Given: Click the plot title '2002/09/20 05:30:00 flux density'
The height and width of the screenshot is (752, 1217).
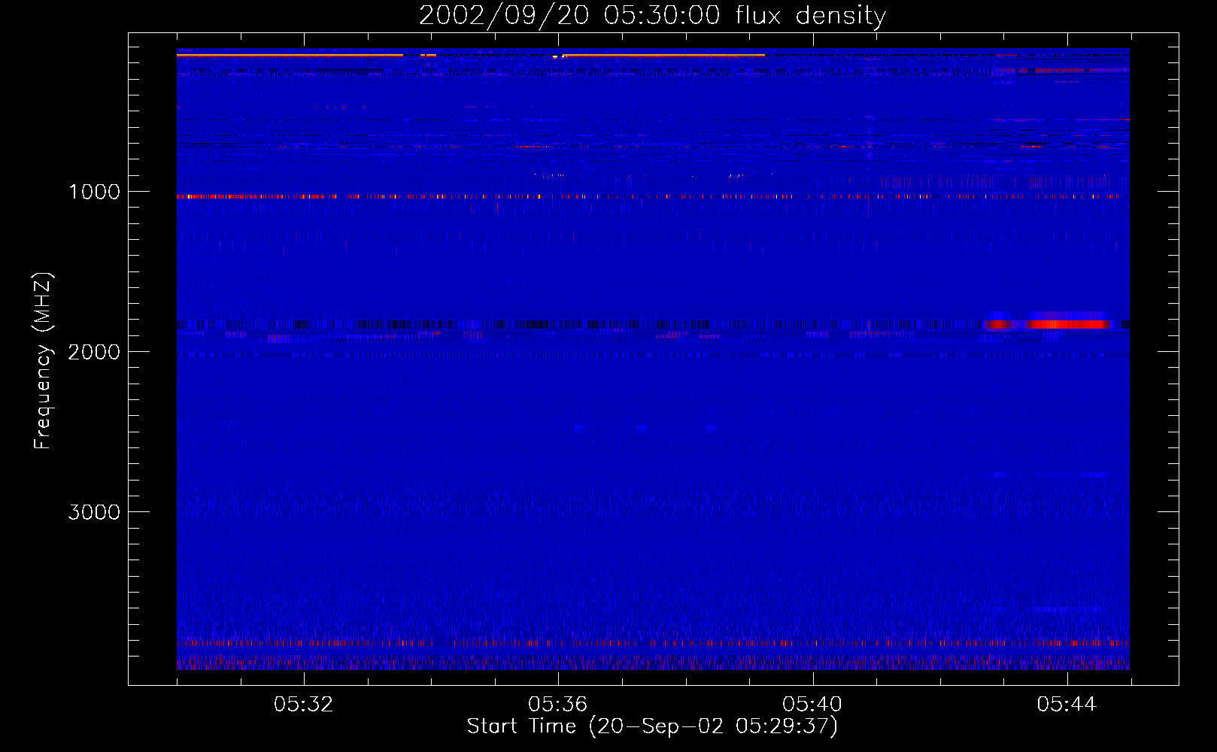Looking at the screenshot, I should 652,16.
